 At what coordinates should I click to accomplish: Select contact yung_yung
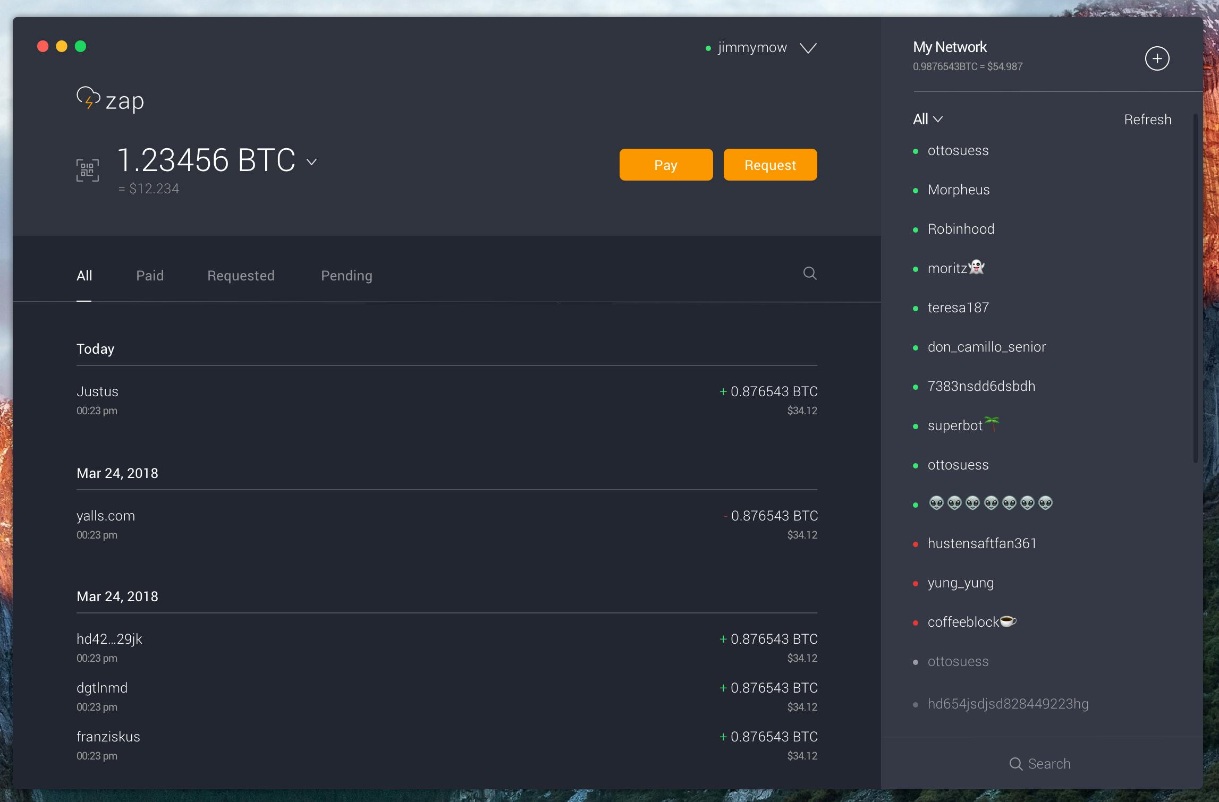pos(960,583)
